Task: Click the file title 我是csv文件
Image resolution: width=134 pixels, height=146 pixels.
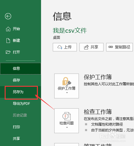Action: [70, 30]
